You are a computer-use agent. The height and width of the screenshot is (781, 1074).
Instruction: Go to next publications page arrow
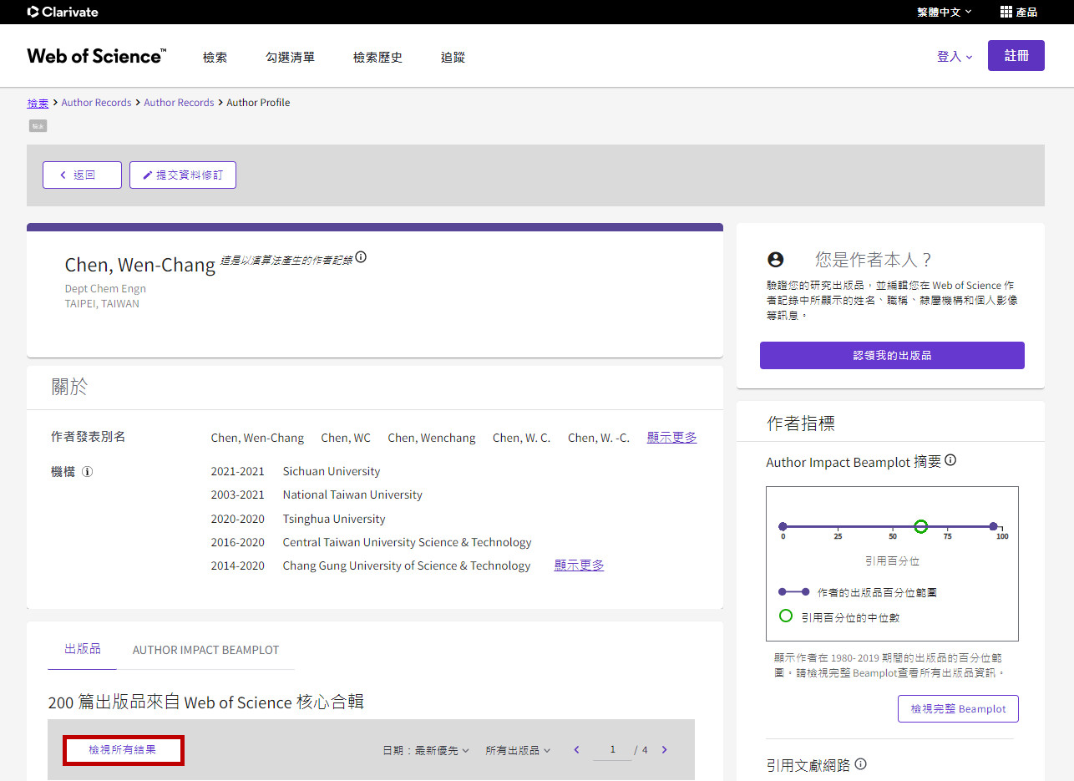pyautogui.click(x=665, y=750)
